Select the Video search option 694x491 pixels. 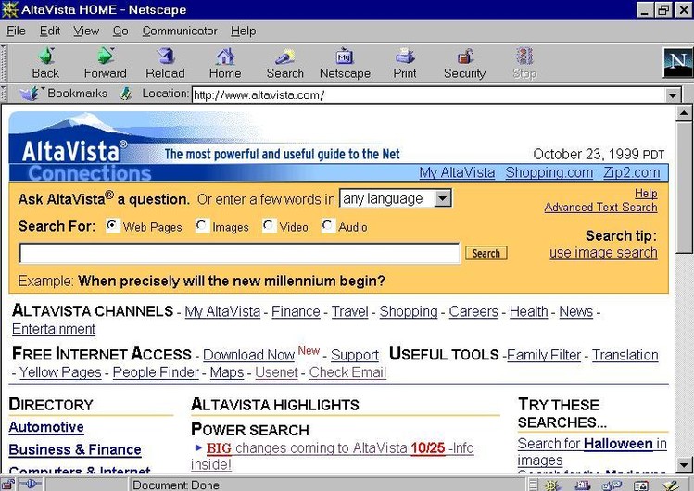pyautogui.click(x=269, y=225)
